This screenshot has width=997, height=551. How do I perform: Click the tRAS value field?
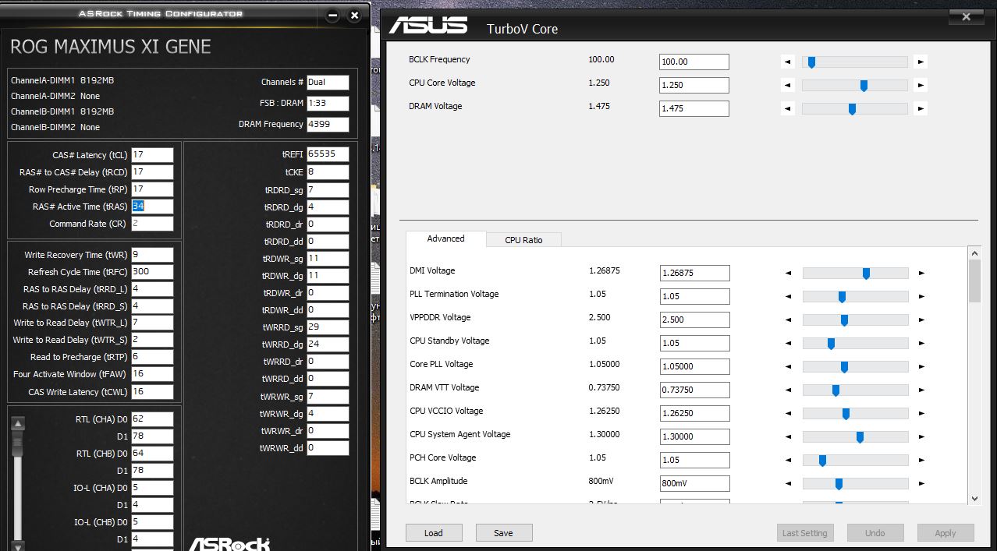[152, 207]
